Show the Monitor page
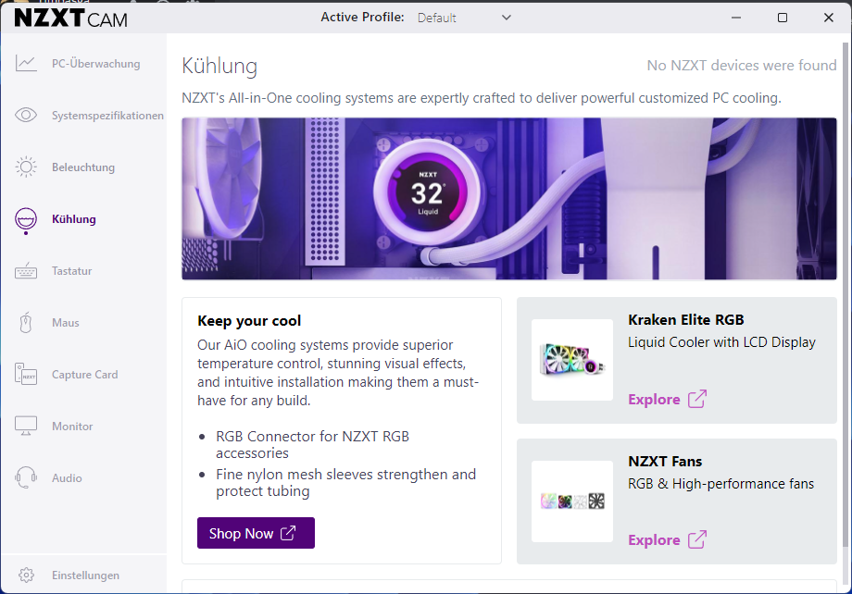Image resolution: width=852 pixels, height=594 pixels. tap(83, 427)
